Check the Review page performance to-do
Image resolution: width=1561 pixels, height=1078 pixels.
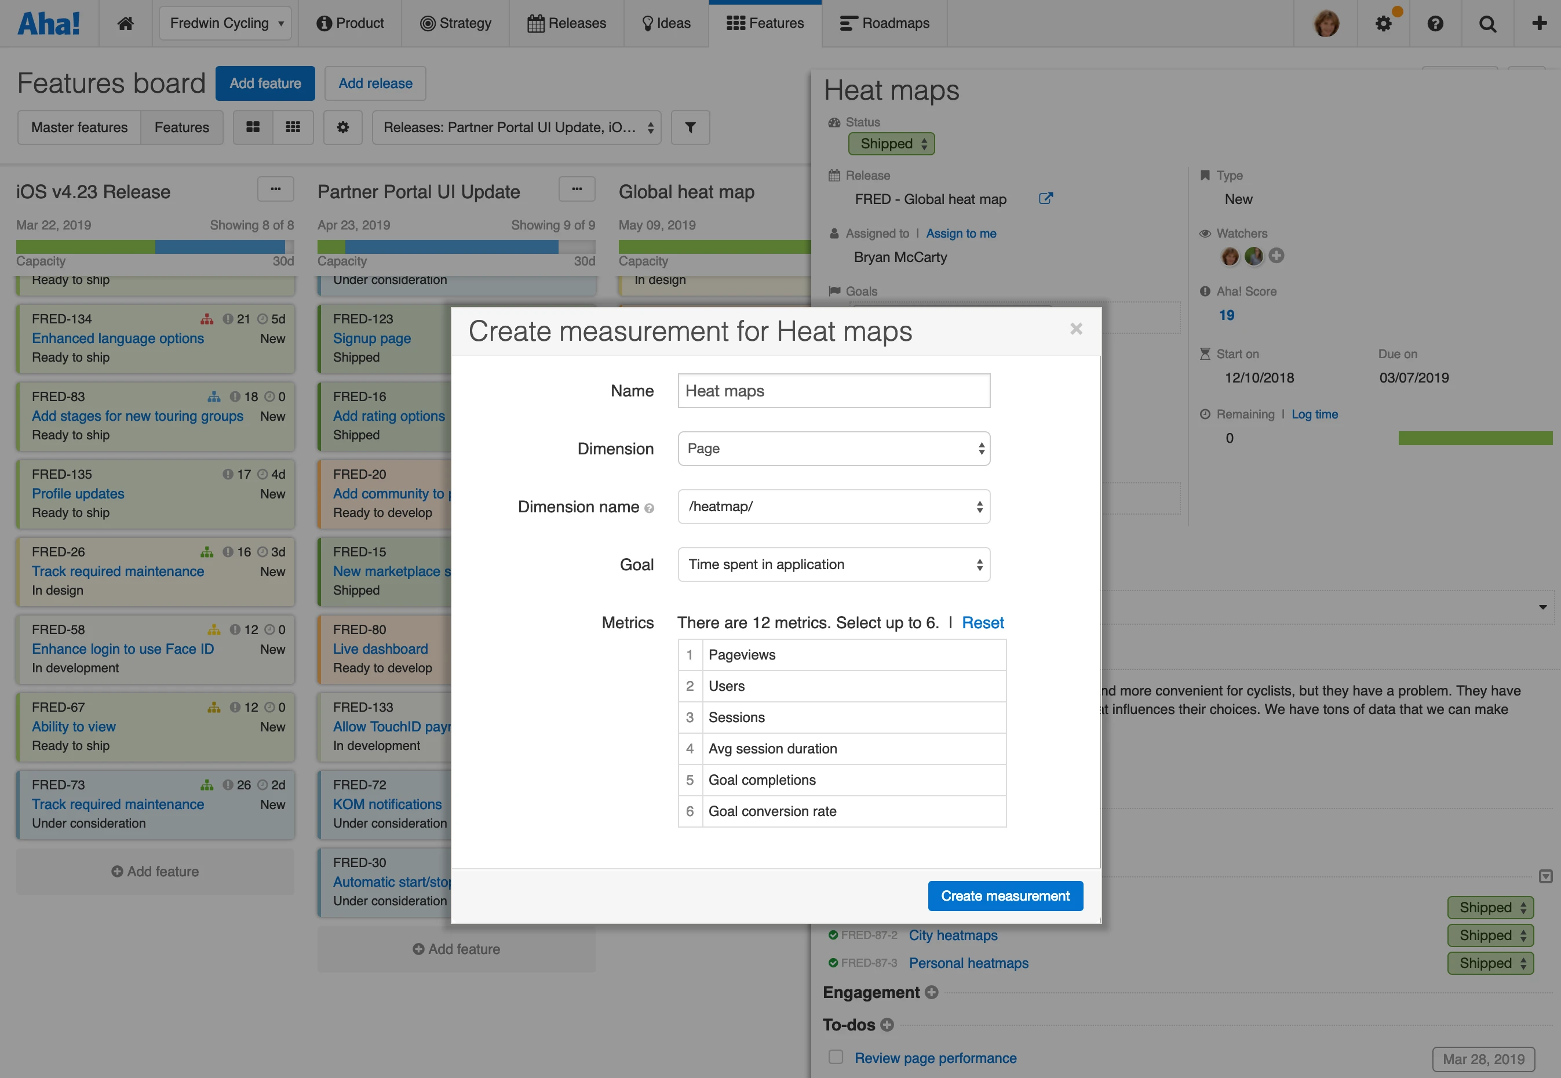pyautogui.click(x=836, y=1057)
